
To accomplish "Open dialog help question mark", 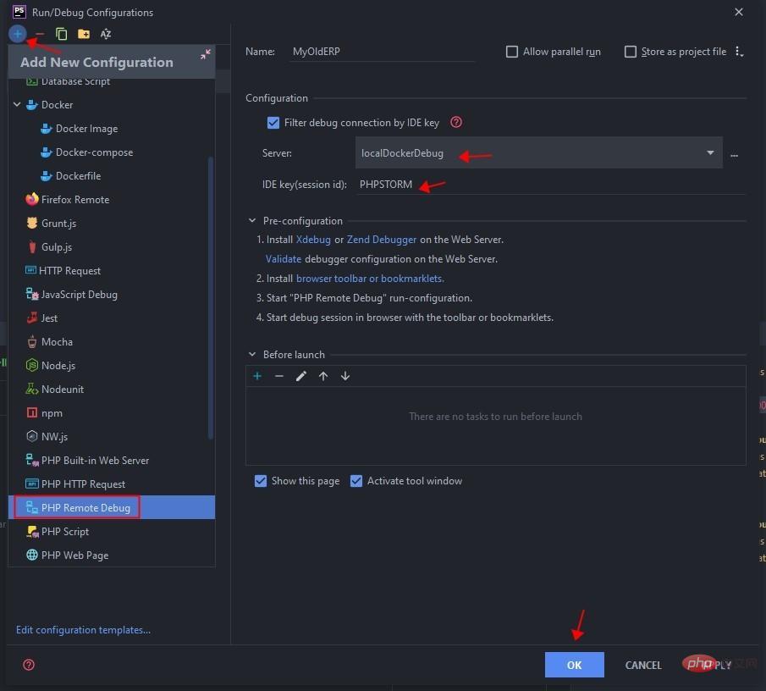I will pyautogui.click(x=29, y=665).
